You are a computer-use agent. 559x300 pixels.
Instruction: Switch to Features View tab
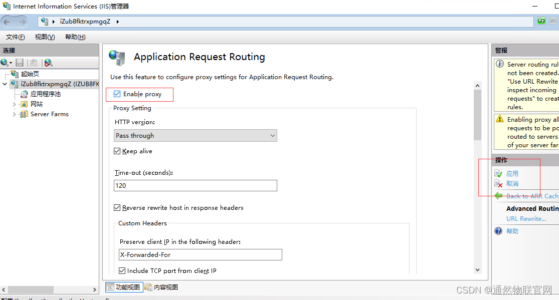(x=124, y=287)
